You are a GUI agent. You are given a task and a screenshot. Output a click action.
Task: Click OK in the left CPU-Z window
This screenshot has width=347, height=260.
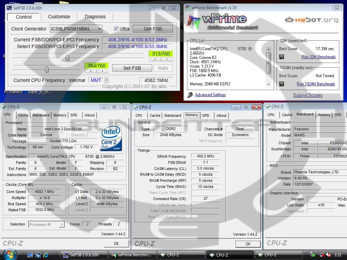pyautogui.click(x=117, y=244)
